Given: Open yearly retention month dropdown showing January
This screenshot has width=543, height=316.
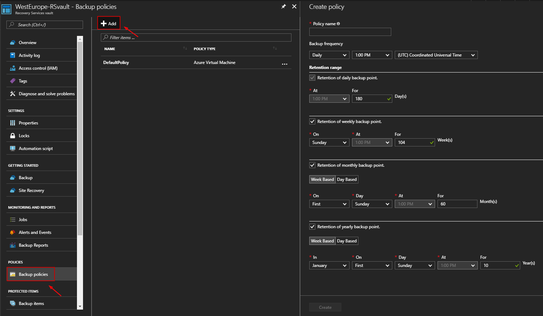Looking at the screenshot, I should point(329,266).
